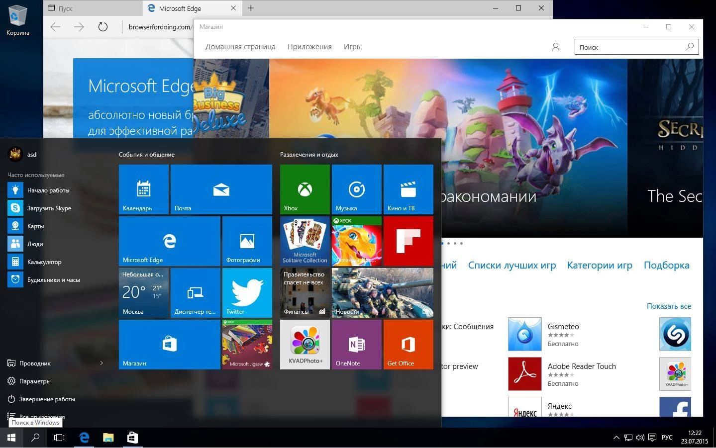716x448 pixels.
Task: Switch to the Пуск tab in Edge
Action: [93, 8]
